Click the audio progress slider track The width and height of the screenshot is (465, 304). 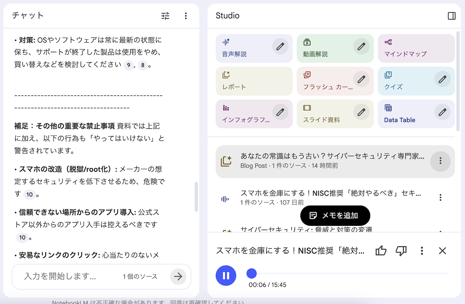(349, 274)
